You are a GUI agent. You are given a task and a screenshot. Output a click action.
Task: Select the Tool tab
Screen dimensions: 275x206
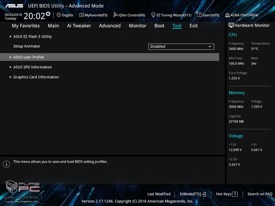tap(177, 26)
